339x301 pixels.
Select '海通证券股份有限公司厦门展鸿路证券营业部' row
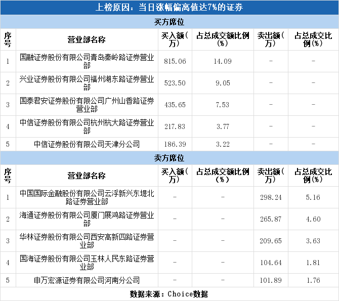(169, 219)
